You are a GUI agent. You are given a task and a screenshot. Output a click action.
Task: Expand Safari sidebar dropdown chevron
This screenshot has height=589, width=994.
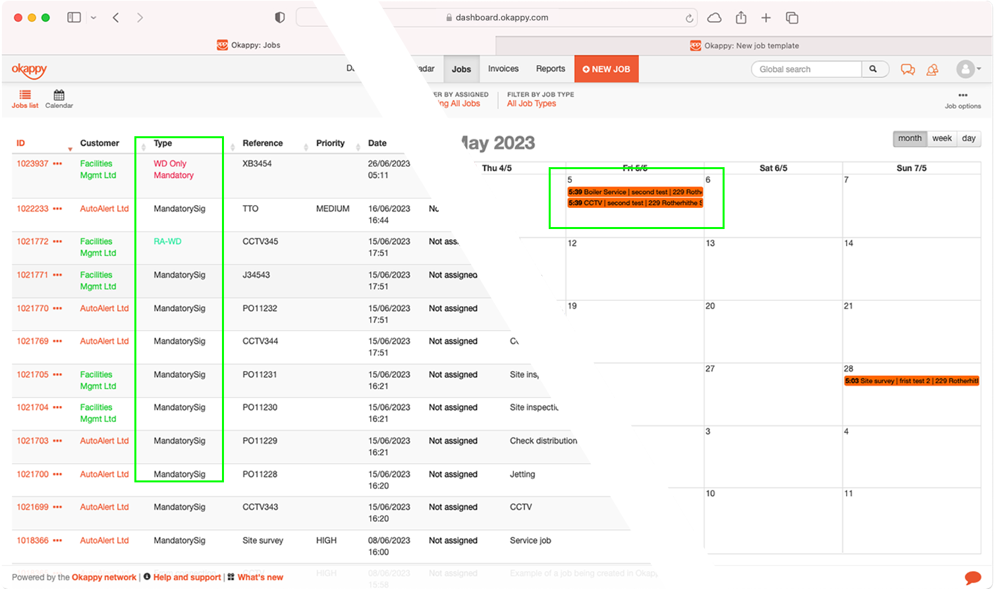pos(94,18)
